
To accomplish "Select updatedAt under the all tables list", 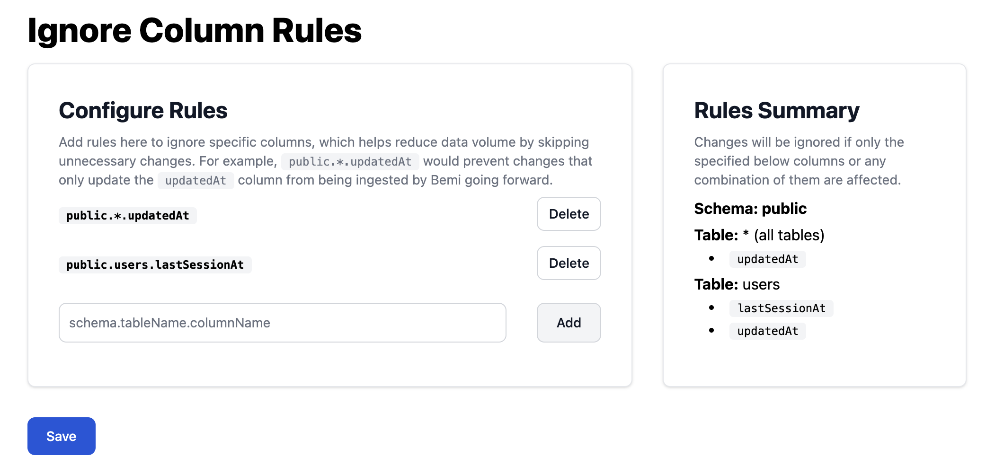I will tap(767, 259).
